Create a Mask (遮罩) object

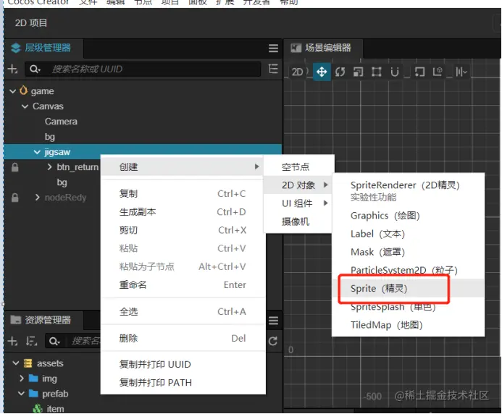click(408, 252)
